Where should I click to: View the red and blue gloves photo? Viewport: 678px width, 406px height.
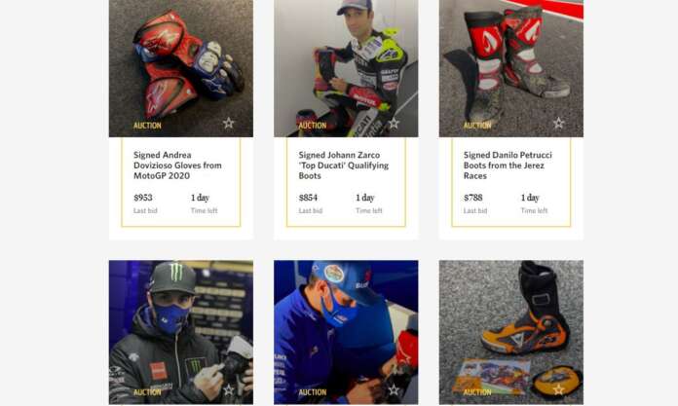point(181,68)
